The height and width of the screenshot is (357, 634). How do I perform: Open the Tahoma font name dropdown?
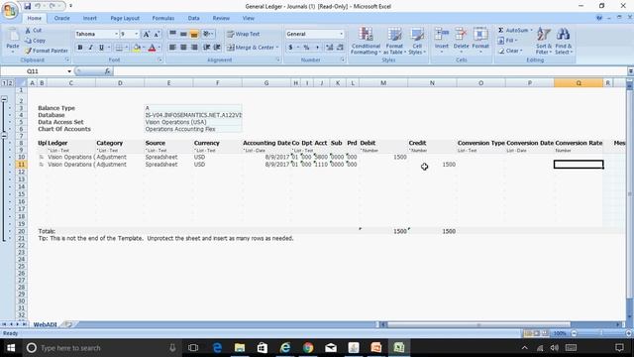pyautogui.click(x=116, y=34)
